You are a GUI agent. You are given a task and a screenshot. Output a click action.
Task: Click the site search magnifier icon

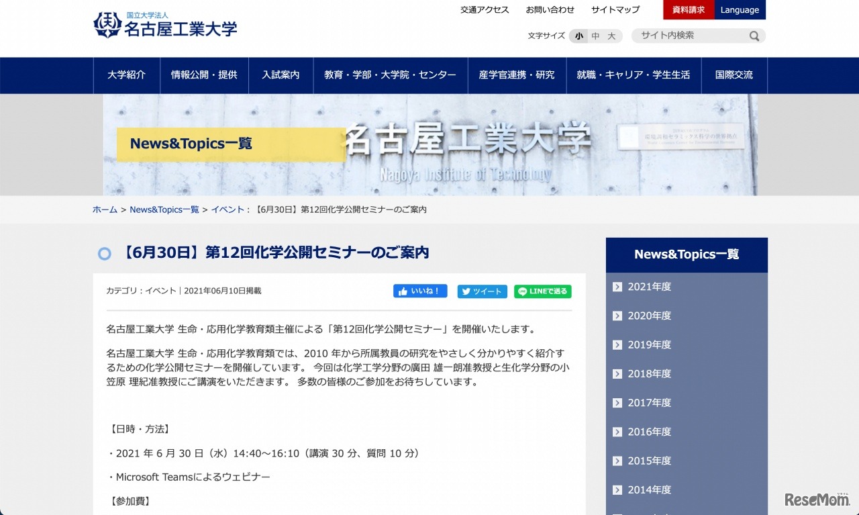[x=754, y=35]
